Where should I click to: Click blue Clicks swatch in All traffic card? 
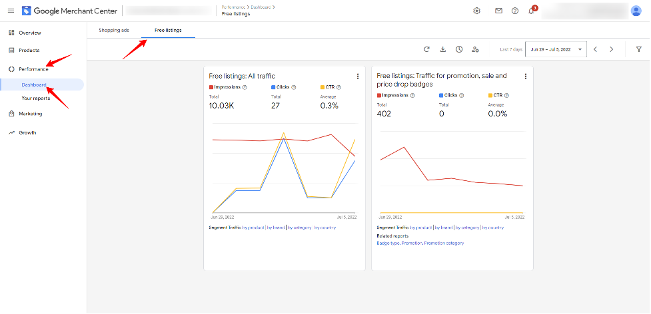click(x=273, y=87)
